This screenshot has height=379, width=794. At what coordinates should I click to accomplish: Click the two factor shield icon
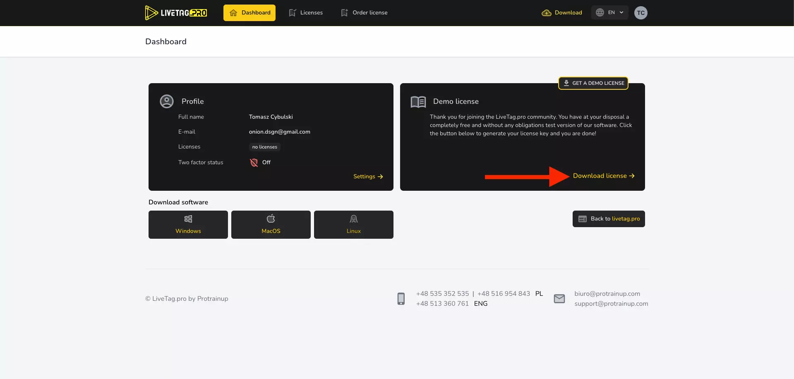[254, 163]
